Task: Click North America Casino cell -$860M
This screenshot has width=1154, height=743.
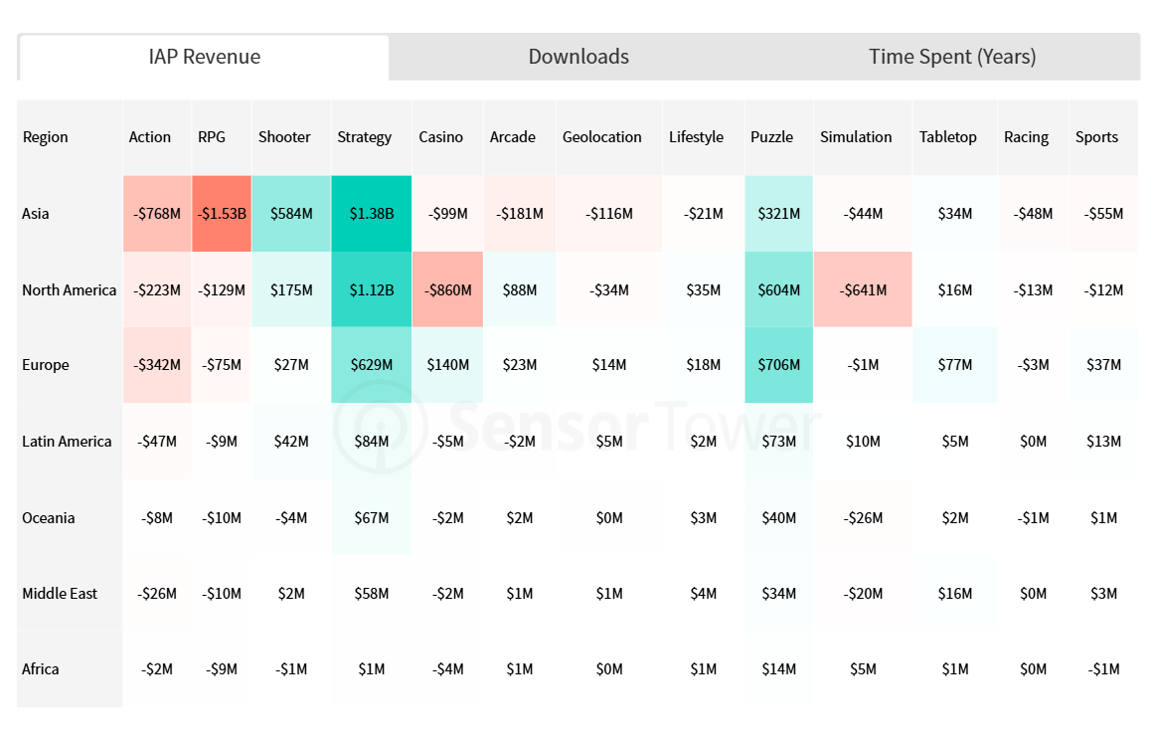Action: click(x=447, y=290)
